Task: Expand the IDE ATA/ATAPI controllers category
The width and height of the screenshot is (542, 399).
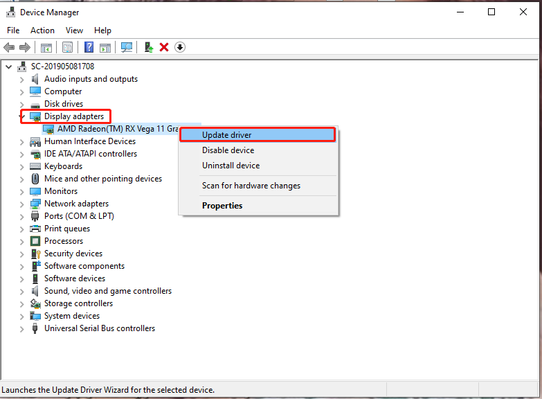Action: coord(21,154)
